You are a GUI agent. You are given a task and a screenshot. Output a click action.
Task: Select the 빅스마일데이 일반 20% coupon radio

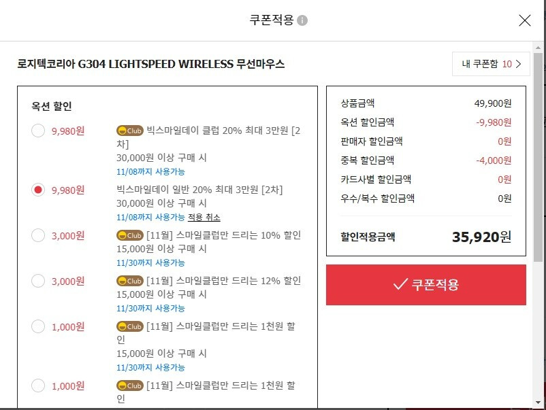coord(38,190)
